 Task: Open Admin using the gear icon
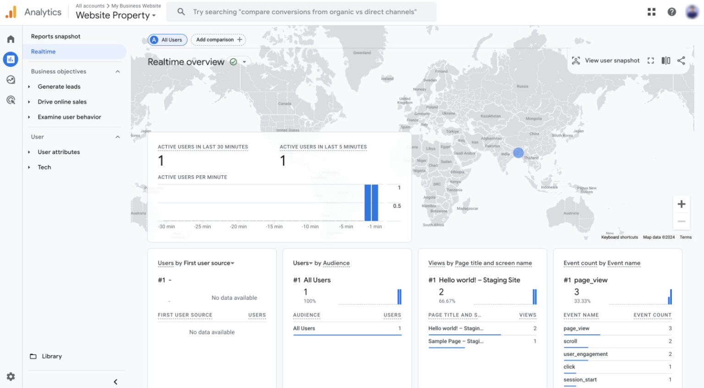click(10, 377)
